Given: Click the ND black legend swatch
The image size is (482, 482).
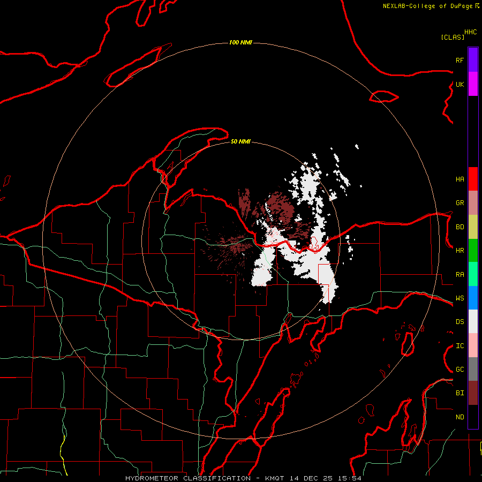Looking at the screenshot, I should 473,417.
